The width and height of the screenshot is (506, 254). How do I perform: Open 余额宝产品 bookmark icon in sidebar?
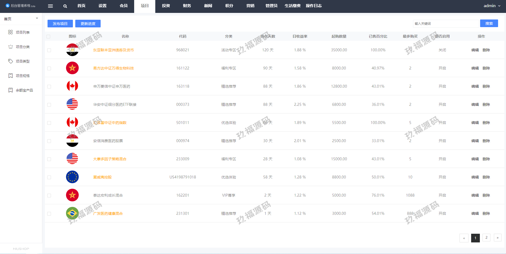10,90
